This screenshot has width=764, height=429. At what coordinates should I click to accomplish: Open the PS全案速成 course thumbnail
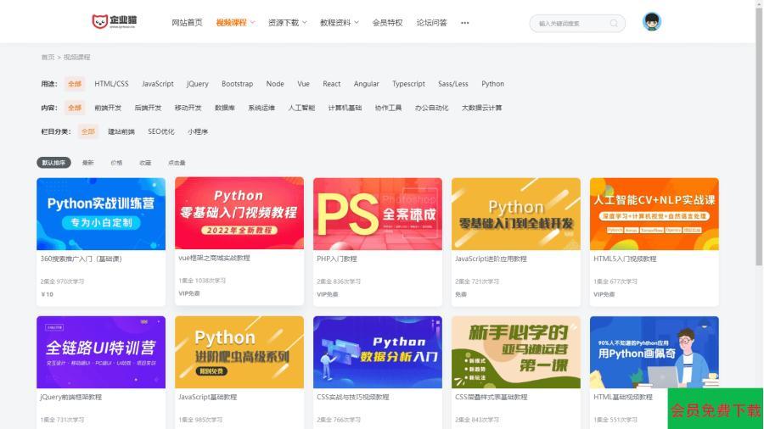[378, 214]
